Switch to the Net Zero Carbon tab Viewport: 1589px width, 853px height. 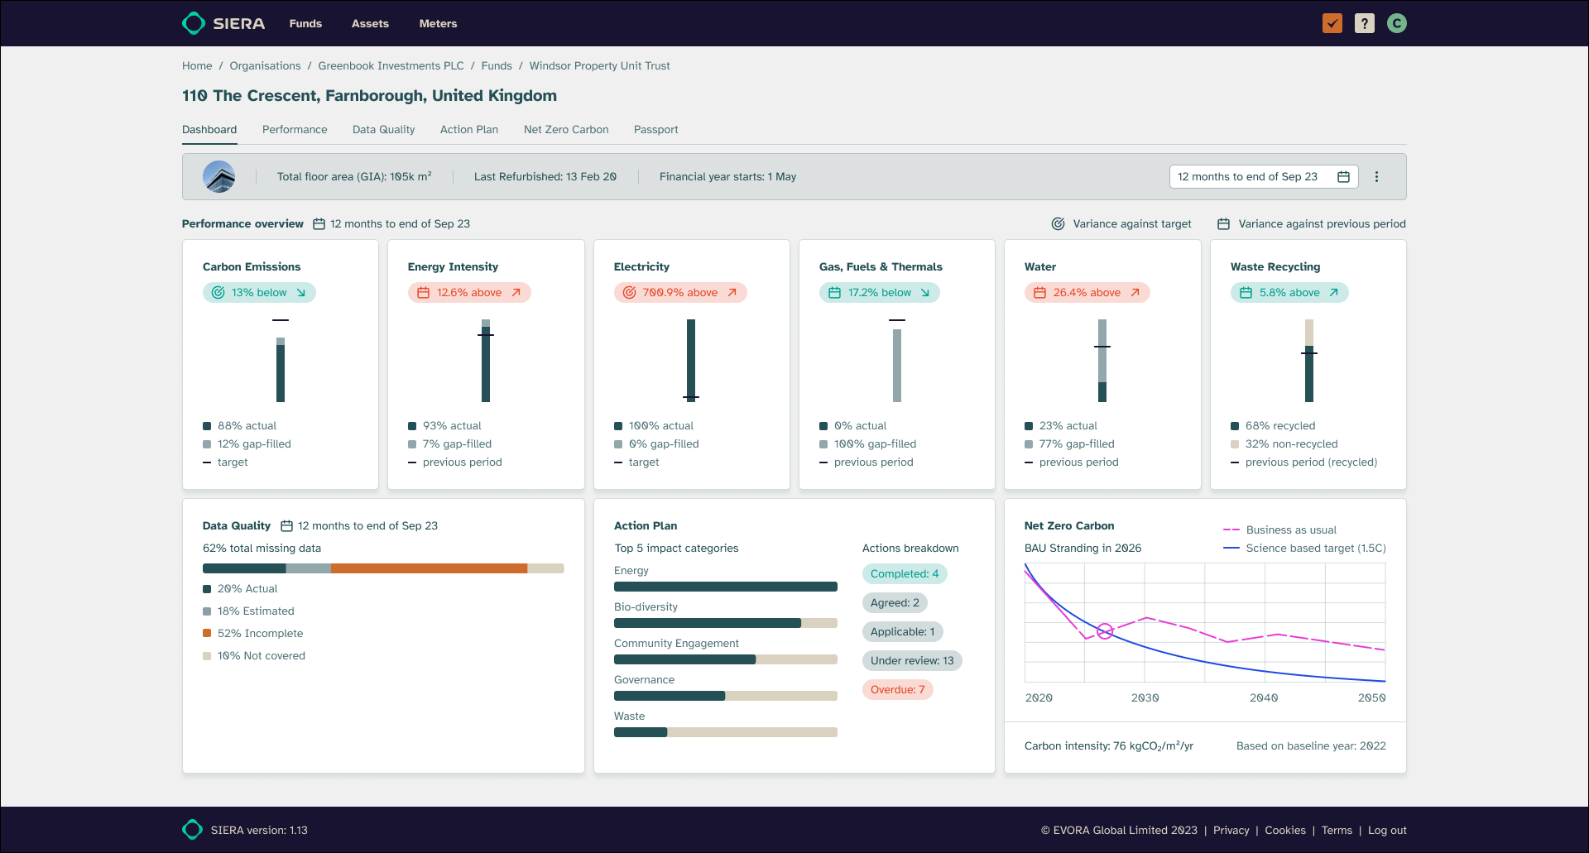(x=565, y=130)
